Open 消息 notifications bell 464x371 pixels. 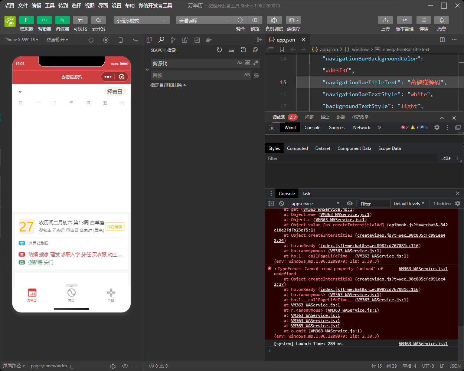[442, 20]
